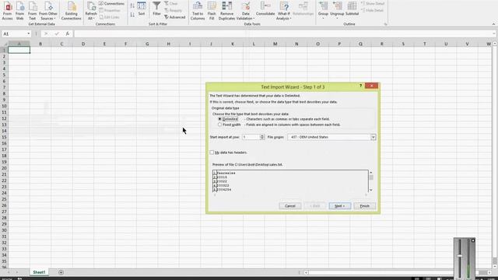Viewport: 498px width, 280px height.
Task: Open wizard help question mark
Action: tap(360, 86)
